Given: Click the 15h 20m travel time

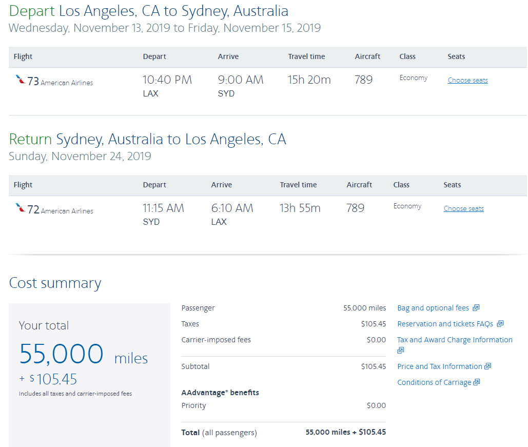Looking at the screenshot, I should point(309,80).
